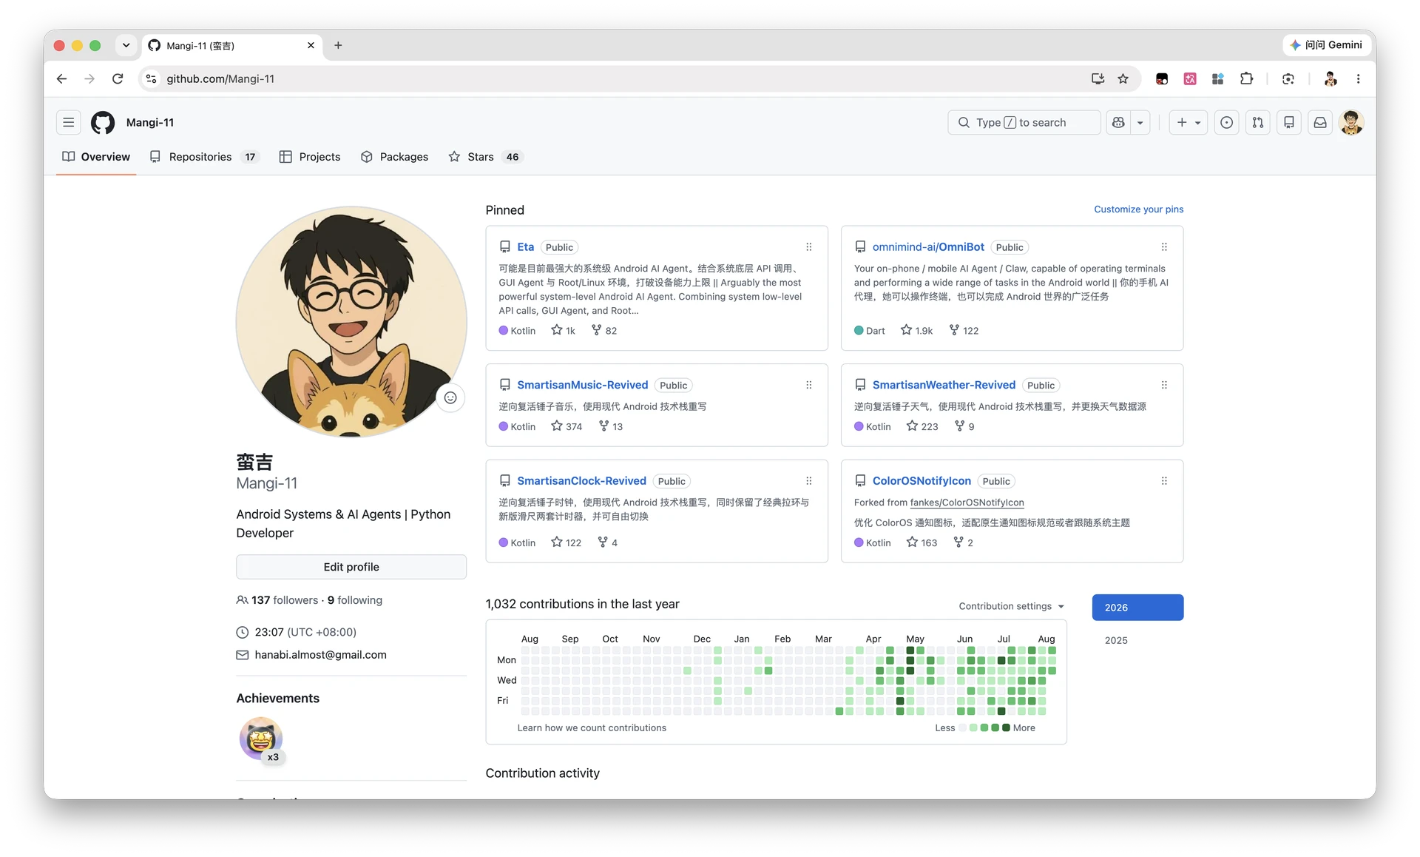Viewport: 1420px width, 857px height.
Task: Click the drag handle on OmniBot pin
Action: click(x=1164, y=247)
